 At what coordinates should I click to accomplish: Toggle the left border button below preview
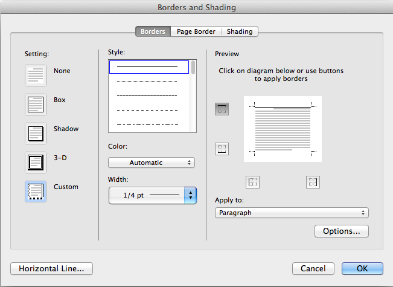(x=253, y=181)
